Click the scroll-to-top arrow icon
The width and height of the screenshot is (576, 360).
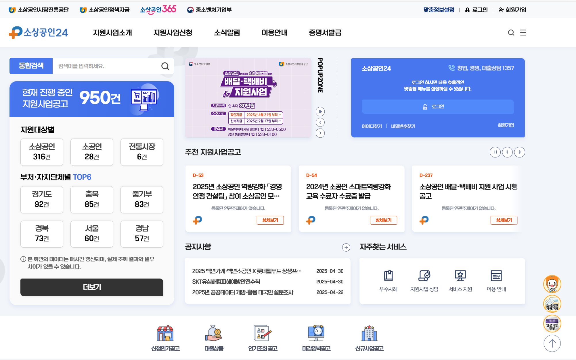tap(552, 343)
